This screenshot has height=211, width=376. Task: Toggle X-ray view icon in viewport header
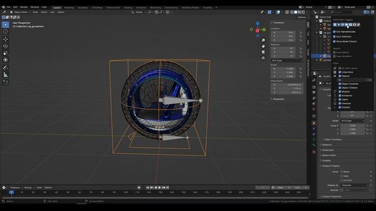point(287,12)
